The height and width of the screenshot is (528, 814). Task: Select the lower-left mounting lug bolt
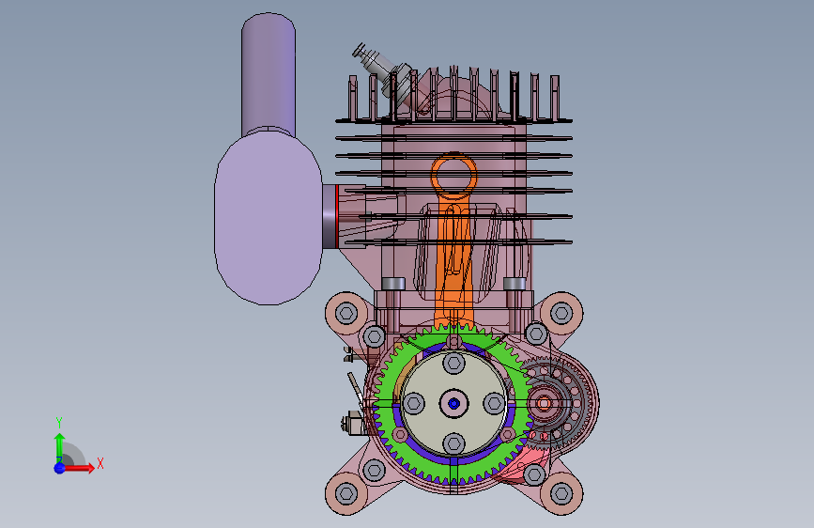pyautogui.click(x=346, y=493)
